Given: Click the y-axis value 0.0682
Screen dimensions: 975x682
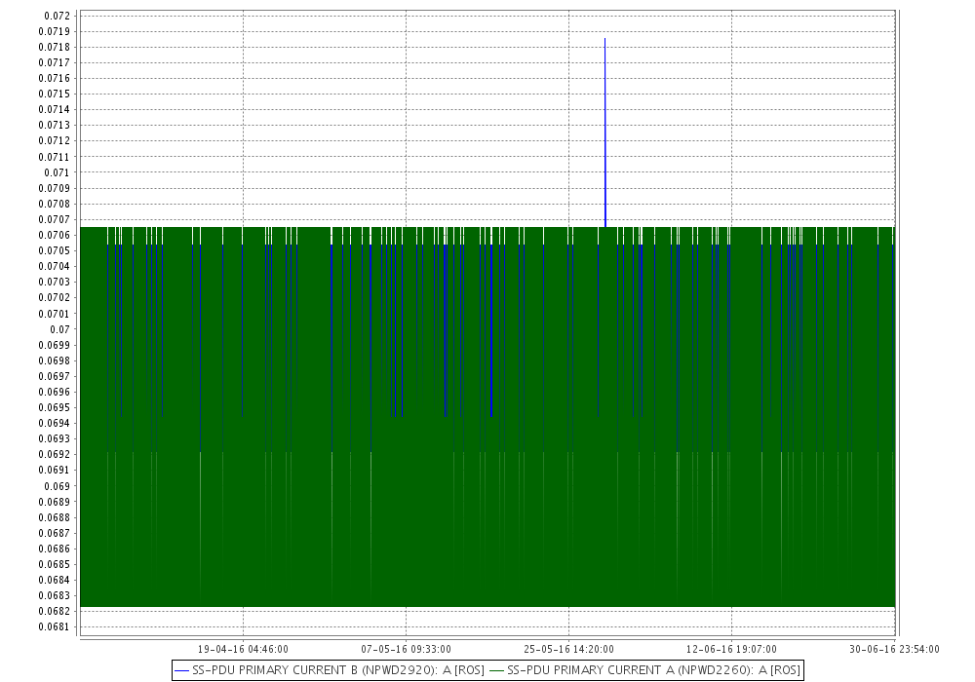Looking at the screenshot, I should point(54,611).
